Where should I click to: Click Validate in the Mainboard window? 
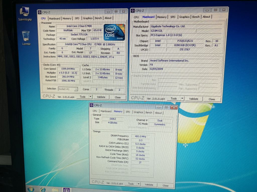click(x=194, y=99)
